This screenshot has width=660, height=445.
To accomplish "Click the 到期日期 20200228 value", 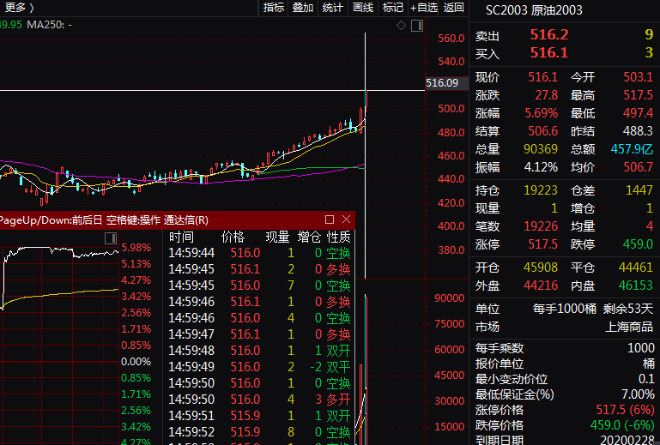I will pyautogui.click(x=627, y=440).
